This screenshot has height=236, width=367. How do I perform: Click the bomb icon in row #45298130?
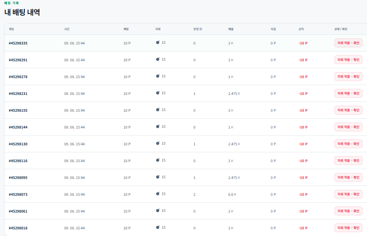[158, 143]
